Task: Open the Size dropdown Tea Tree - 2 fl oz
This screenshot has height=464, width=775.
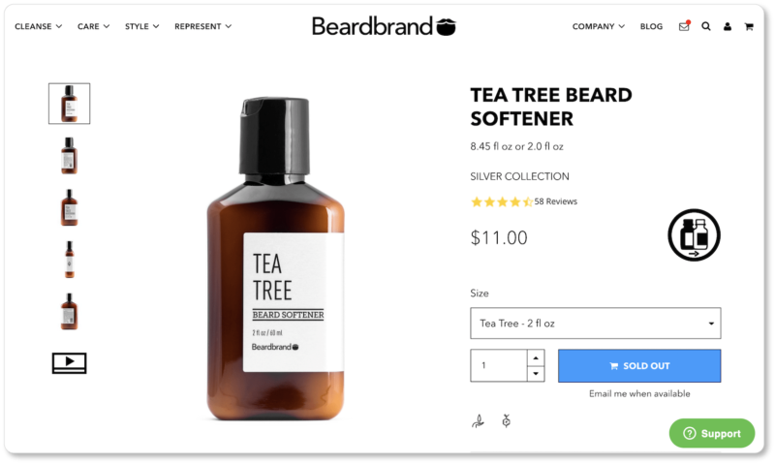Action: tap(595, 324)
